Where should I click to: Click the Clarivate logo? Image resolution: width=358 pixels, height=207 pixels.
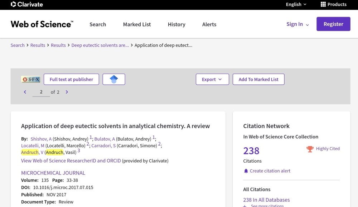27,4
